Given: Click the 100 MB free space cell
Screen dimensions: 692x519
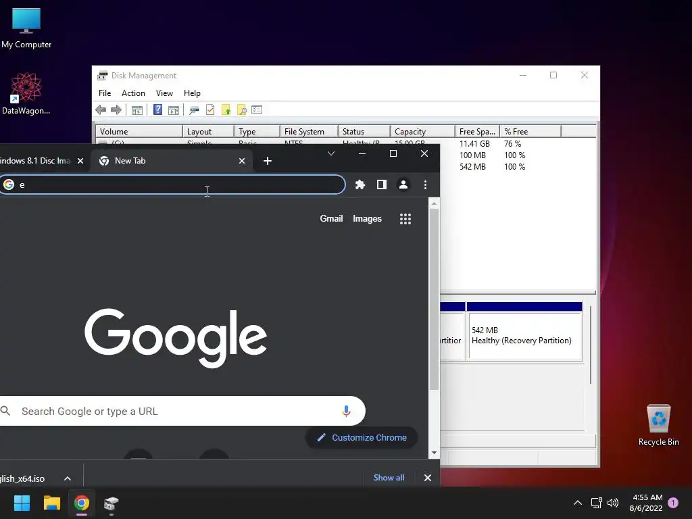Looking at the screenshot, I should (472, 155).
